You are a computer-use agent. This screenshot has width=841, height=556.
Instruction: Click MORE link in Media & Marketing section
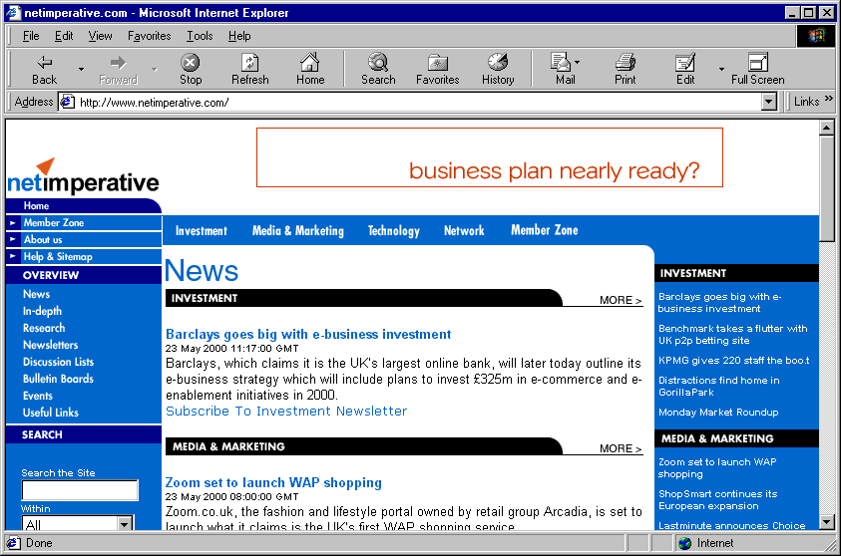[x=621, y=448]
